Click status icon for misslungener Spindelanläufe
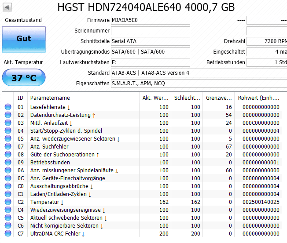Image resolution: width=287 pixels, height=243 pixels. (x=8, y=170)
